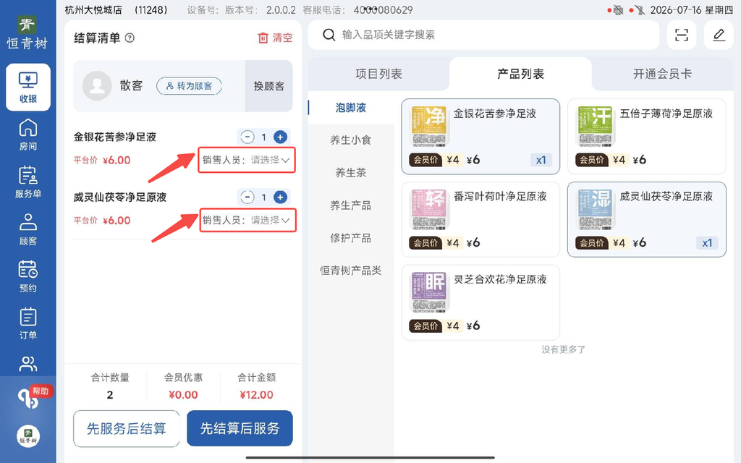The width and height of the screenshot is (741, 463).
Task: Open the 房间 rooms sidebar icon
Action: tap(28, 135)
